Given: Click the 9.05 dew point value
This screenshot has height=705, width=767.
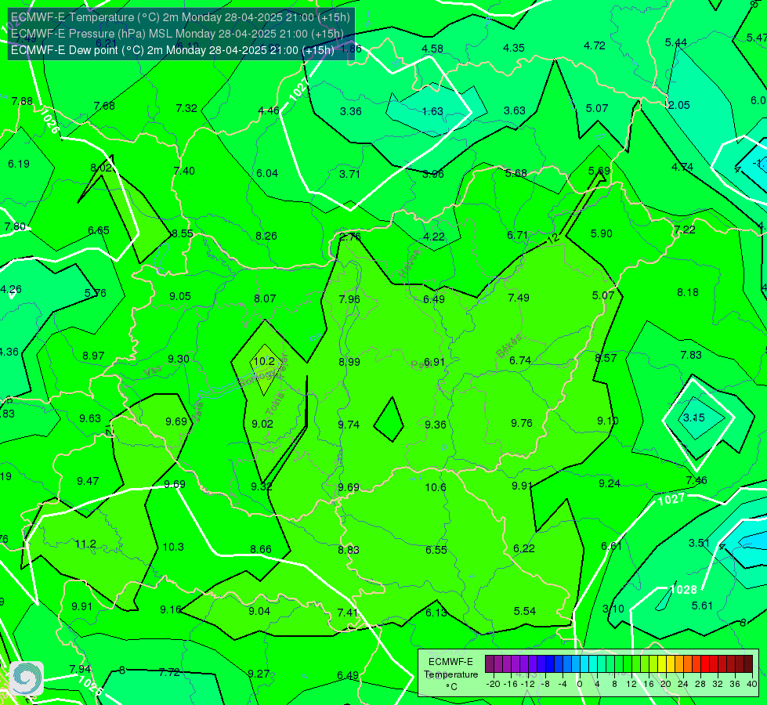Looking at the screenshot, I should coord(180,296).
